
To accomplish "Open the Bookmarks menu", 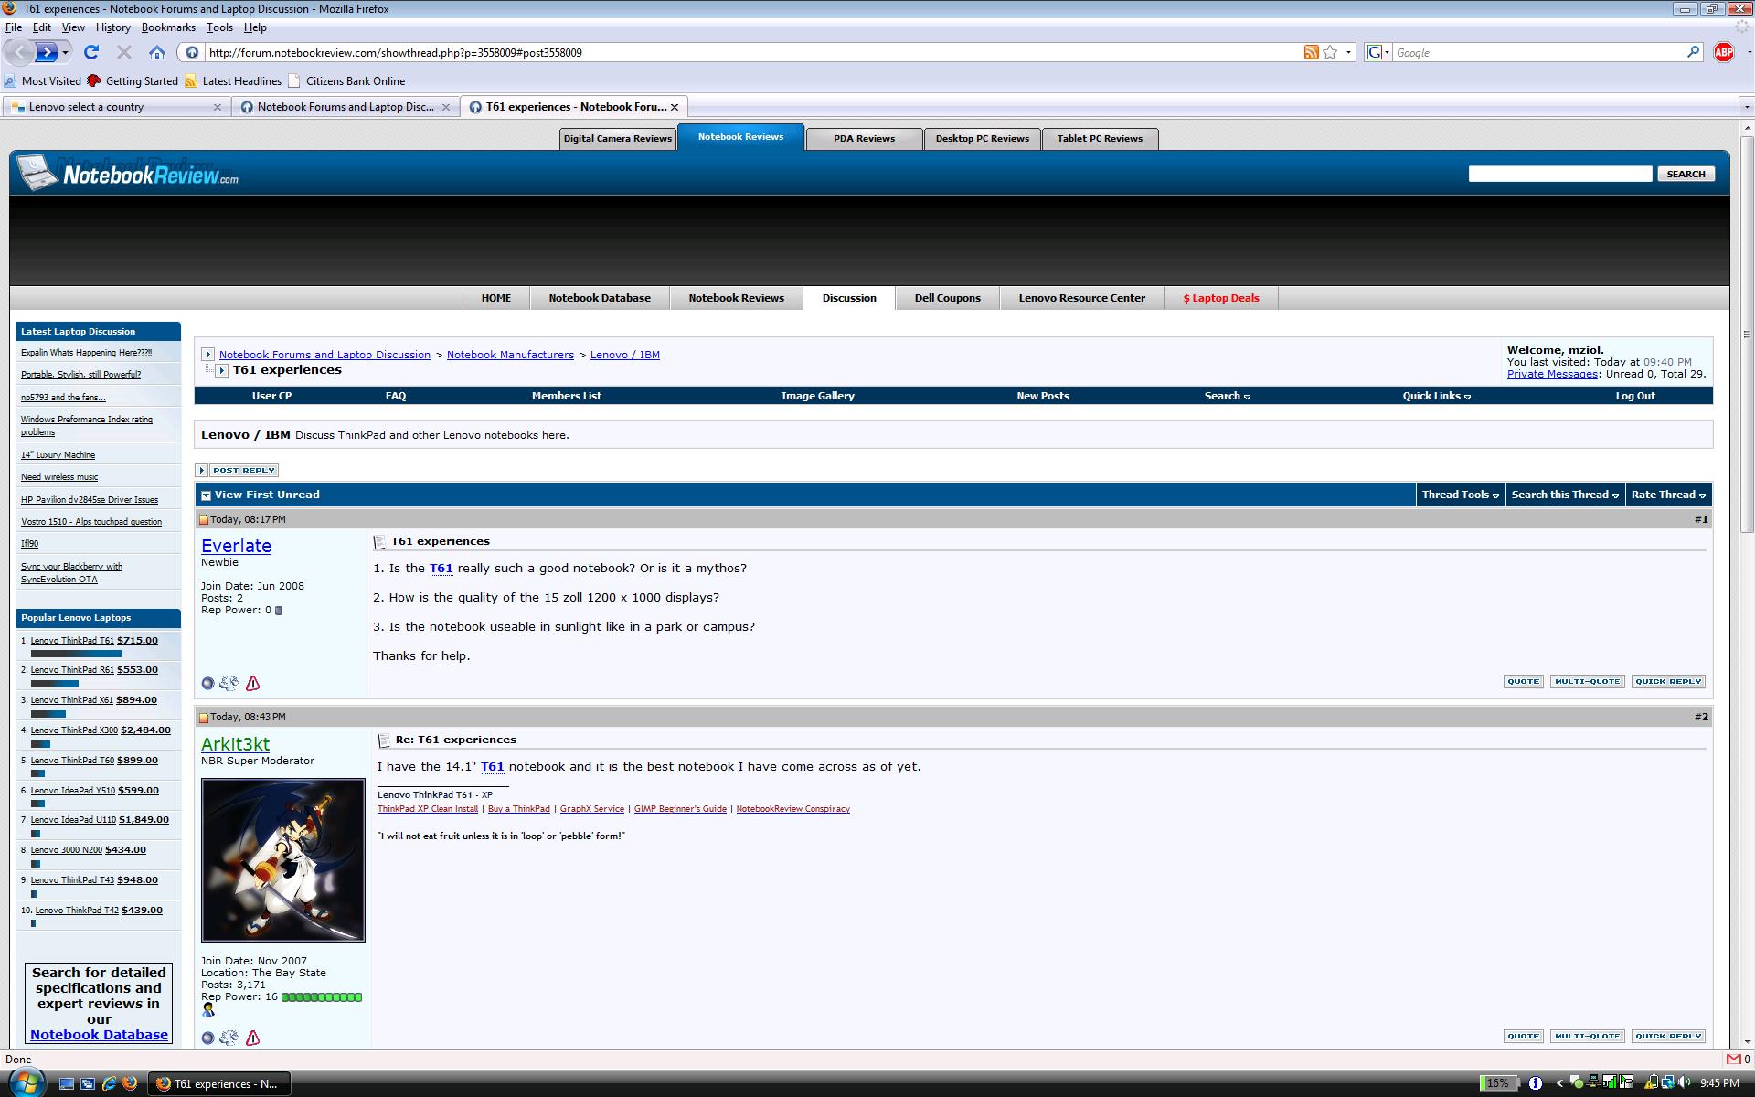I will click(168, 27).
